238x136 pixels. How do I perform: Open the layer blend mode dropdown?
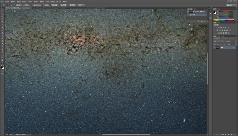tap(219, 41)
